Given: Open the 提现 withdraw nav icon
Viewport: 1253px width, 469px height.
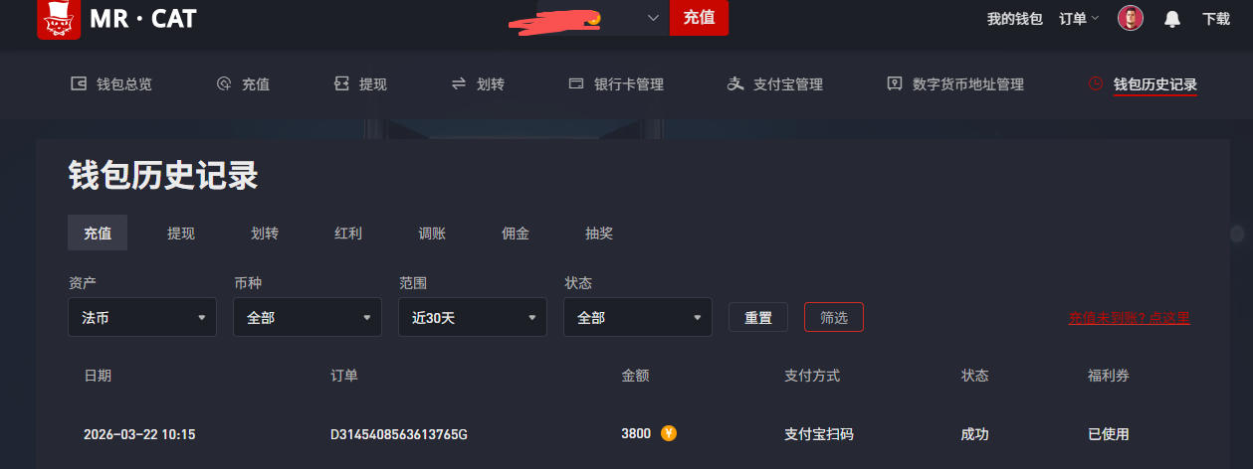Looking at the screenshot, I should coord(341,84).
